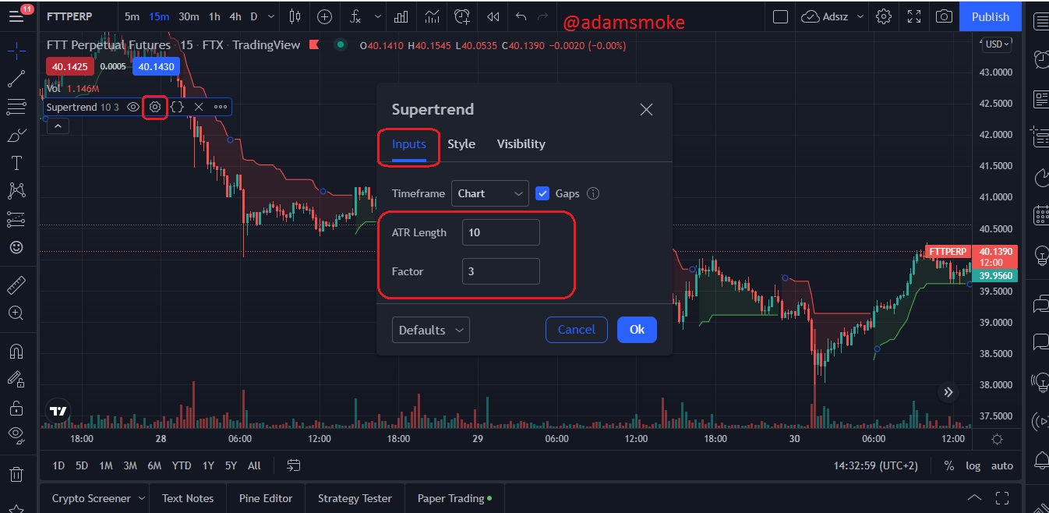Open the Pine Editor tab
1049x513 pixels.
[266, 498]
